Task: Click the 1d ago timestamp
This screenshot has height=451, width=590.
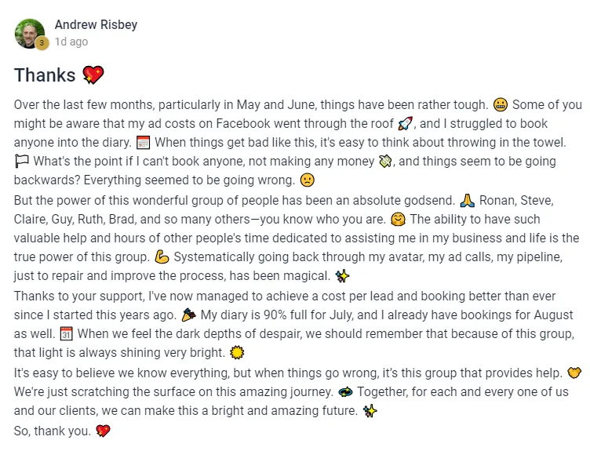Action: (x=71, y=42)
